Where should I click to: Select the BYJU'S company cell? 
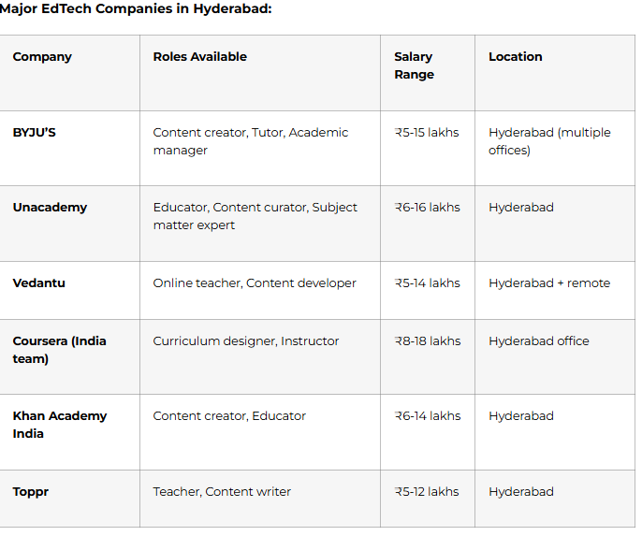pyautogui.click(x=35, y=133)
